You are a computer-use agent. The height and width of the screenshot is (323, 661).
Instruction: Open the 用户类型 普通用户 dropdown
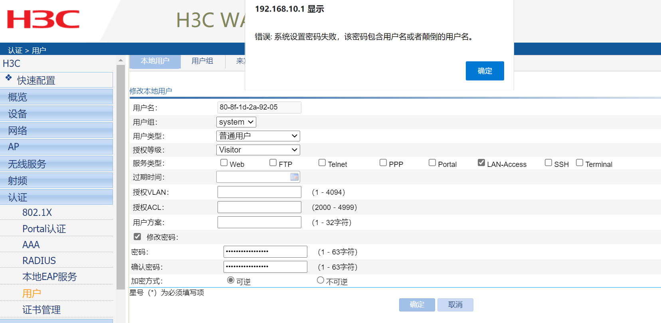point(258,136)
